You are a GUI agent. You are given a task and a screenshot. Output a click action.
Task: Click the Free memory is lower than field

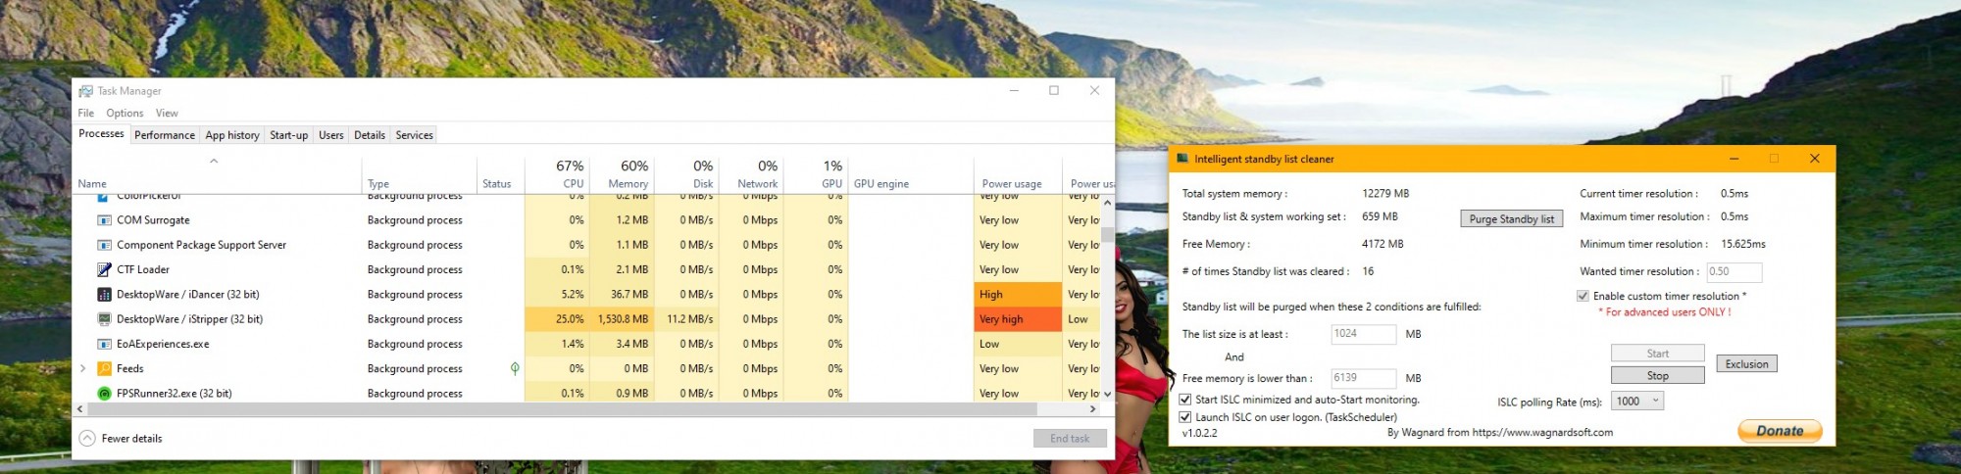coord(1363,378)
